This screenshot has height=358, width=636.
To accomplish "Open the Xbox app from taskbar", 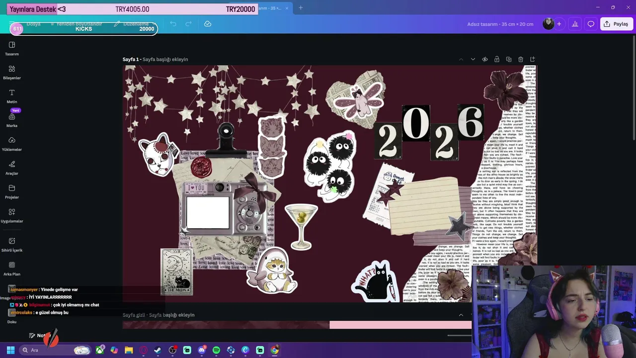I will [100, 350].
